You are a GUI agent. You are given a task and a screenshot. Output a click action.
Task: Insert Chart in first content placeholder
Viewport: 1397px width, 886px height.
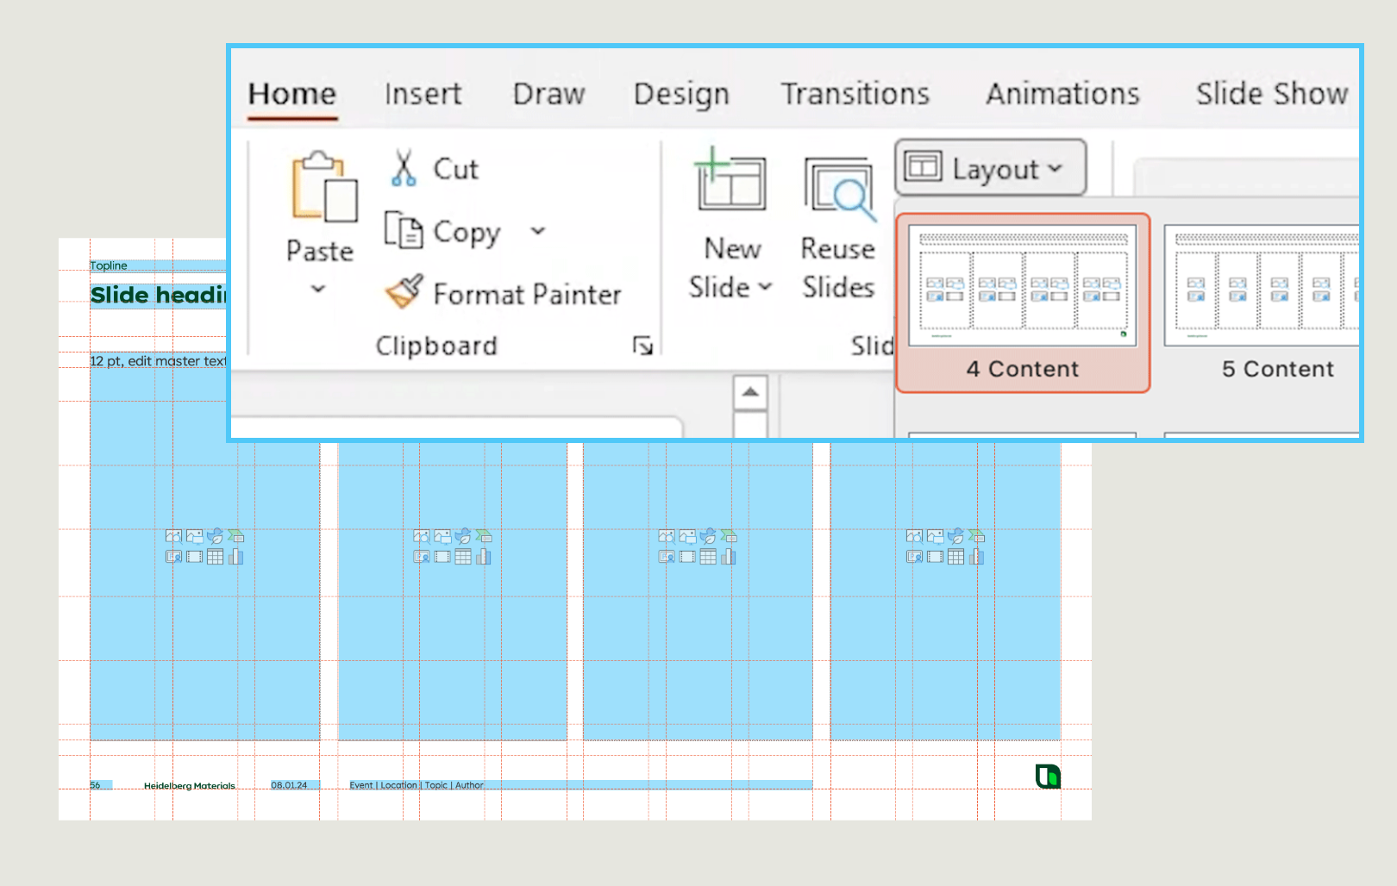pos(235,557)
